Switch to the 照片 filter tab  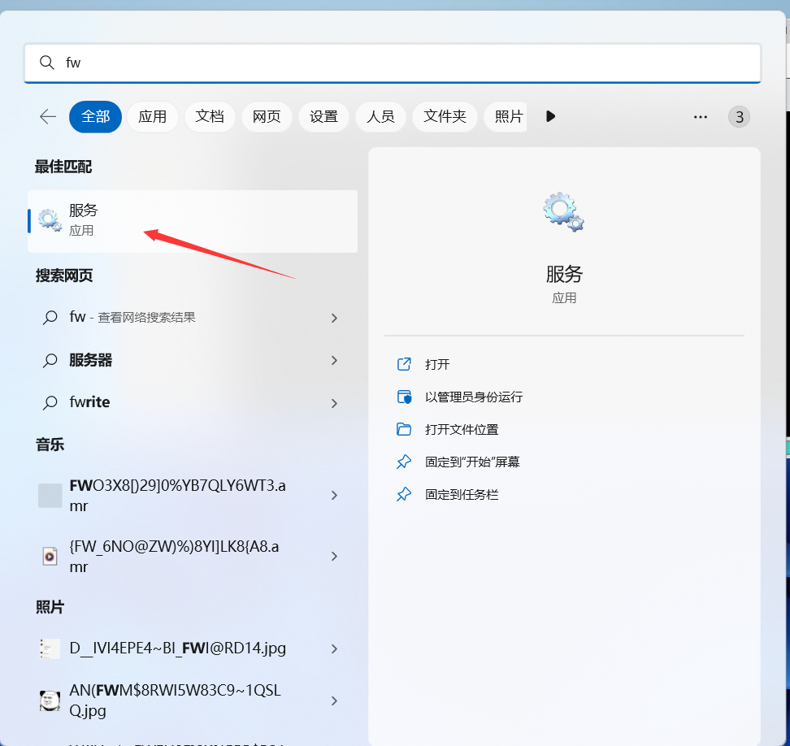point(506,117)
